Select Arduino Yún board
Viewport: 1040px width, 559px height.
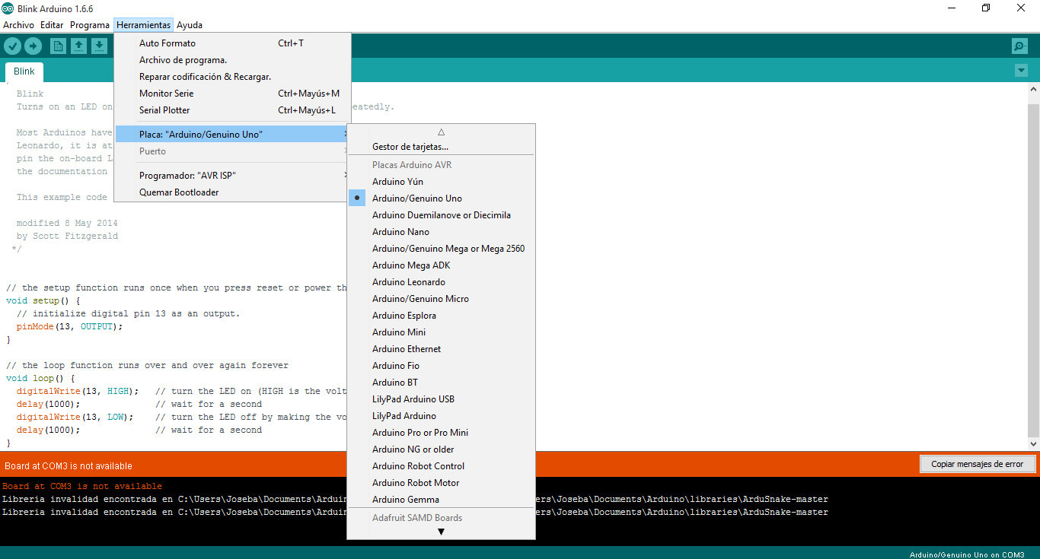441,182
